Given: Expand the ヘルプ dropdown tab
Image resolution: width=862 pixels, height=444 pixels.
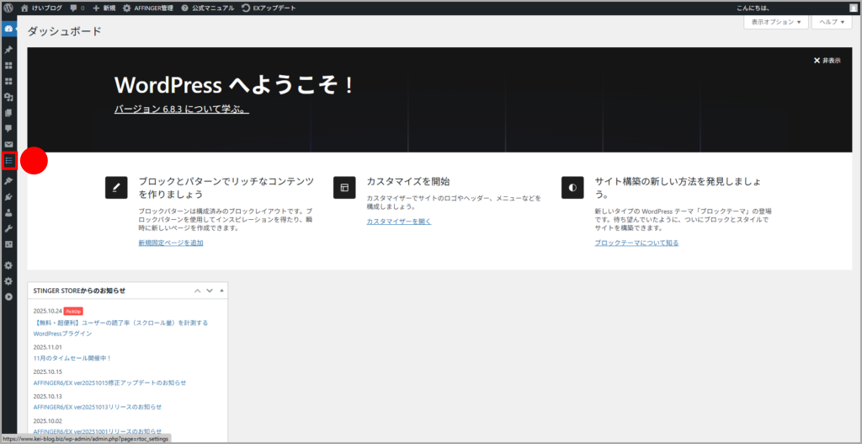Looking at the screenshot, I should point(832,22).
